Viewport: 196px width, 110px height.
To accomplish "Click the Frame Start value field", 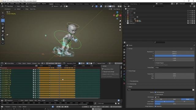I will (x=175, y=74).
